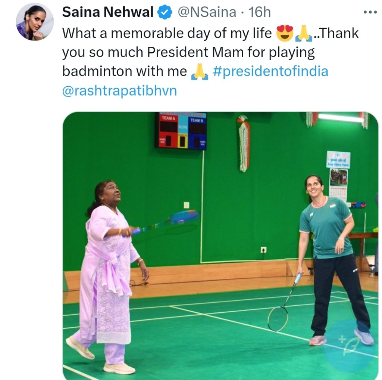Click the blue verified badge
Viewport: 382px width, 380px height.
pyautogui.click(x=165, y=12)
